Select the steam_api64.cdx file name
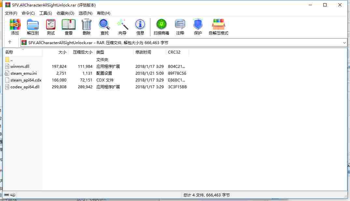350x201 pixels. pyautogui.click(x=26, y=80)
